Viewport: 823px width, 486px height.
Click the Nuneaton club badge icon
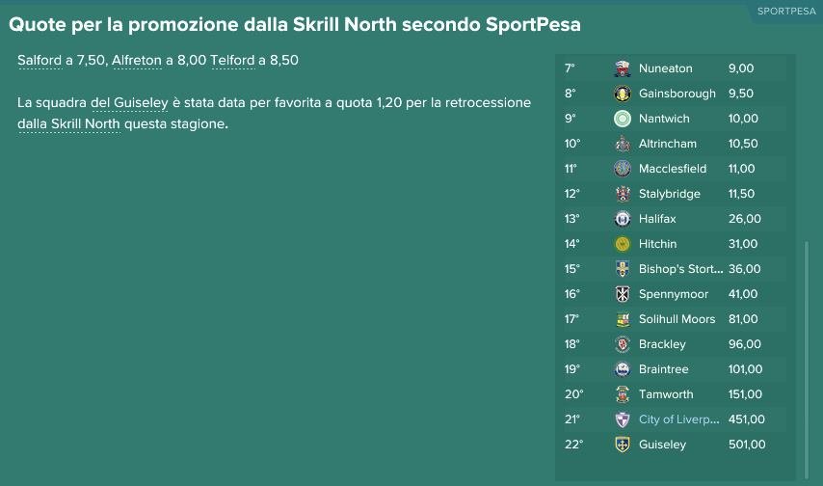pyautogui.click(x=622, y=68)
